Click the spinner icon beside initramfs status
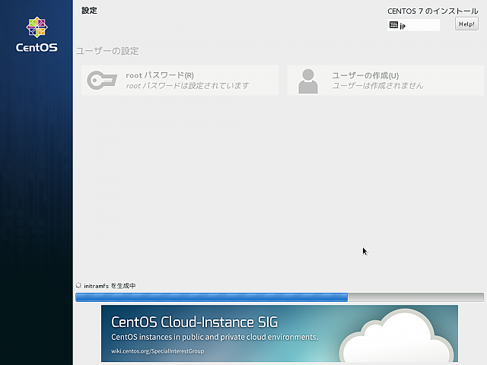This screenshot has width=487, height=365. 78,285
